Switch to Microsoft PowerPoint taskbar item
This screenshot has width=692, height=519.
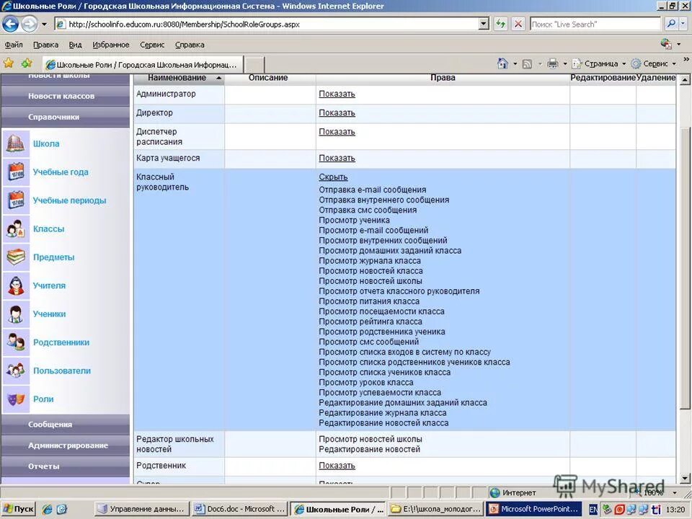pyautogui.click(x=533, y=510)
